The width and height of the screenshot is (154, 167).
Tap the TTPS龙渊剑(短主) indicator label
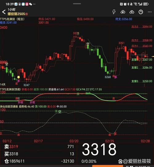click(12, 19)
